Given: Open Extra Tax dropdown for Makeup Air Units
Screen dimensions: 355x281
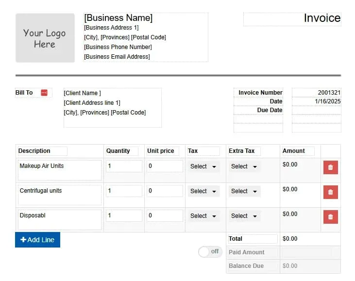Looking at the screenshot, I should [244, 166].
